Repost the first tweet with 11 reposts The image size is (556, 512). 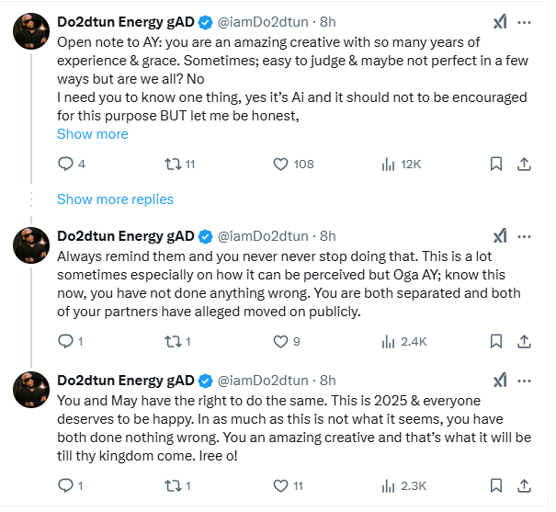pos(171,164)
